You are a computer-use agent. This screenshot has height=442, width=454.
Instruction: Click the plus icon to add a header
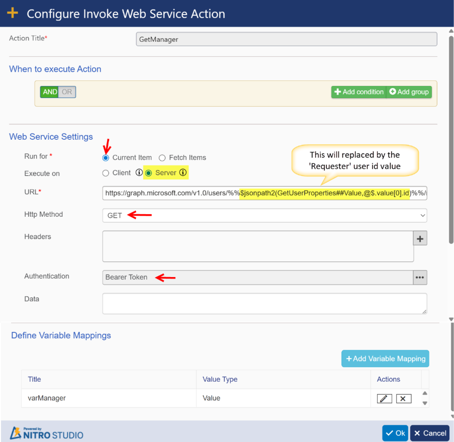(420, 238)
